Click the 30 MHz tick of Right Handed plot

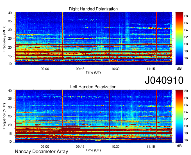(10, 30)
